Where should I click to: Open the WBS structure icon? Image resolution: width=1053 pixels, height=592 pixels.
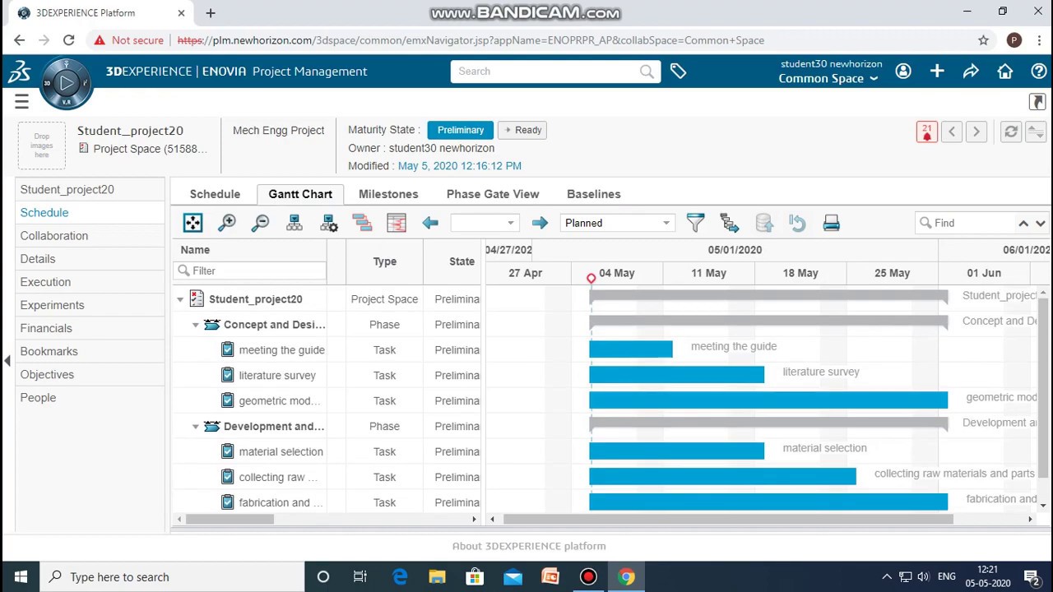click(294, 223)
